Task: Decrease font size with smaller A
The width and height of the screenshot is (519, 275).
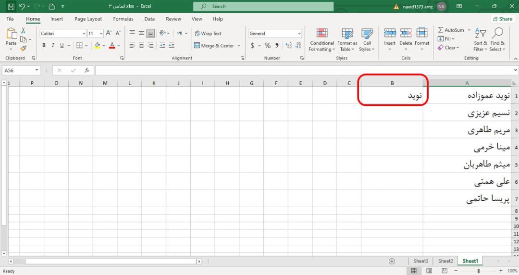Action: (x=118, y=33)
